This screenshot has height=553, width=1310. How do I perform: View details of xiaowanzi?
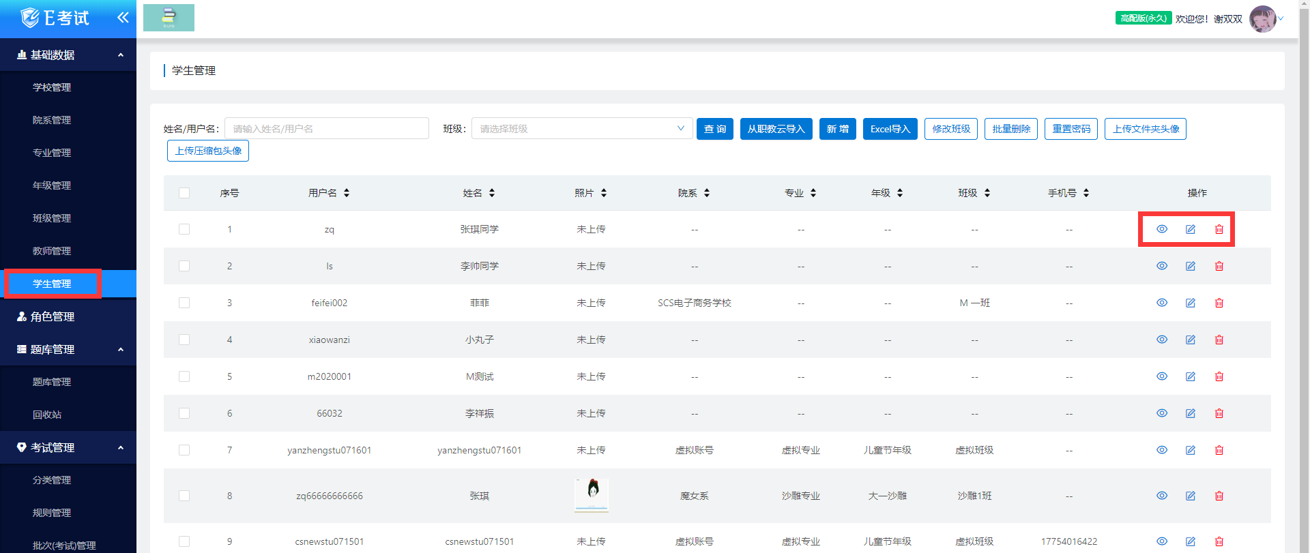1162,340
